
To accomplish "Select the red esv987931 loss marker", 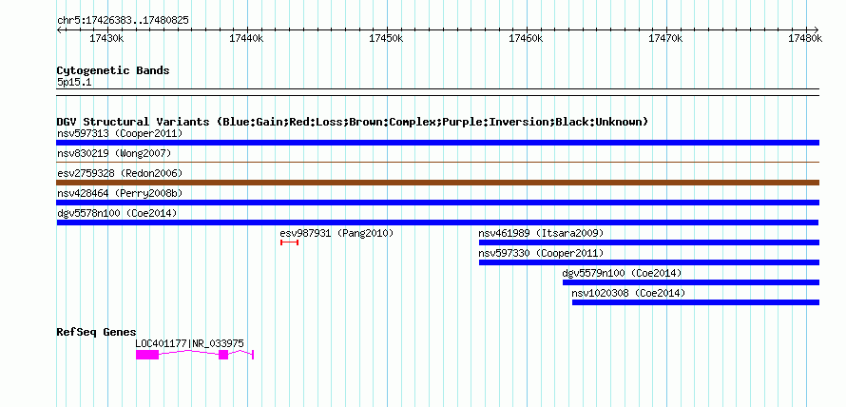I will click(289, 242).
